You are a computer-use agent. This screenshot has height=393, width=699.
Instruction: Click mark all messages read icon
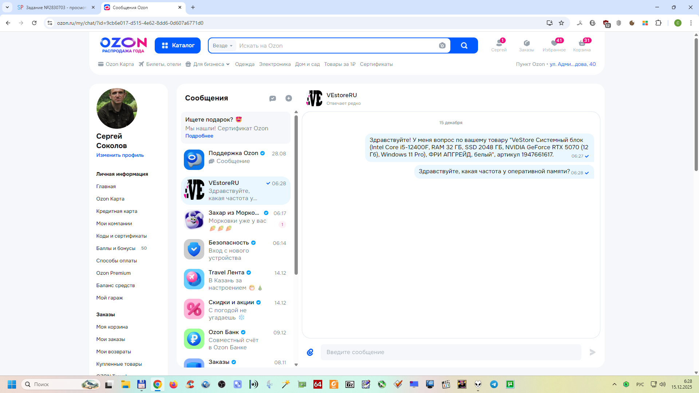tap(273, 98)
